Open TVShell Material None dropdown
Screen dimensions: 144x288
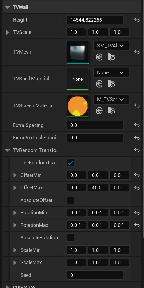[x=112, y=72]
